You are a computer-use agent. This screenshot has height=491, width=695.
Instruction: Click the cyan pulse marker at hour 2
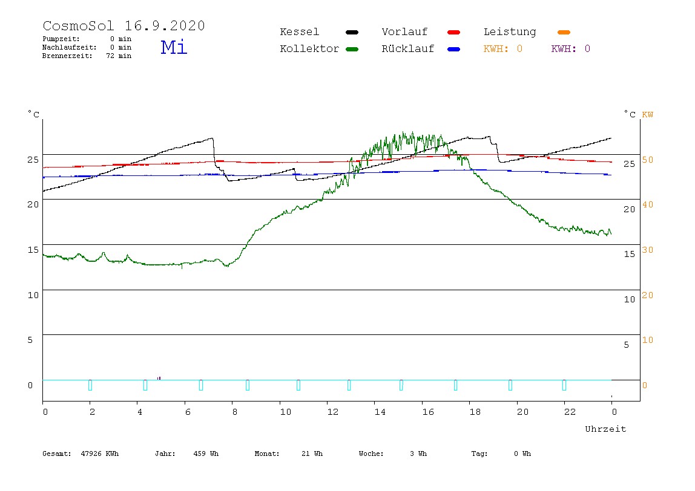coord(90,385)
